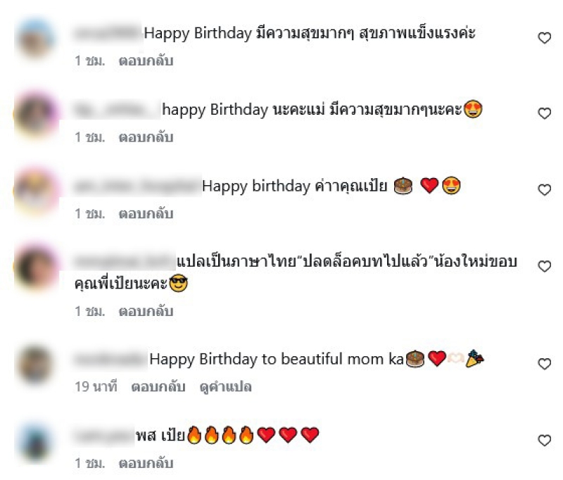Click ดูคำแปล to see translation

pyautogui.click(x=225, y=387)
